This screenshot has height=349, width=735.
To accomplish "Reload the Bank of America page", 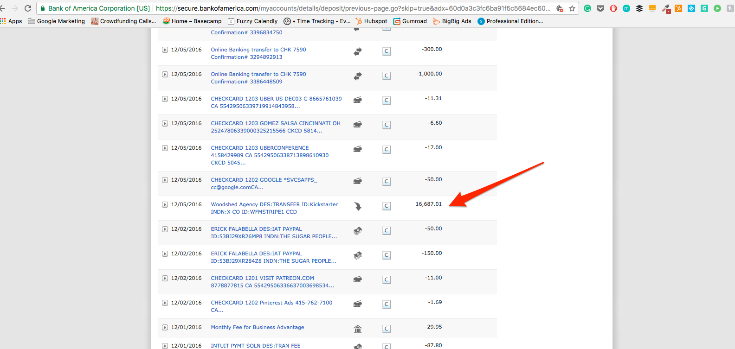I will pos(28,8).
